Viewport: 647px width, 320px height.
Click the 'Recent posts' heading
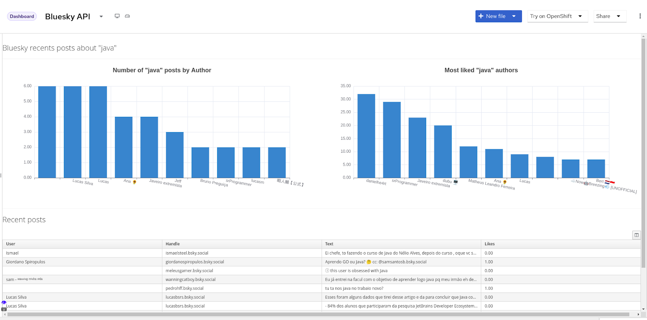(24, 220)
